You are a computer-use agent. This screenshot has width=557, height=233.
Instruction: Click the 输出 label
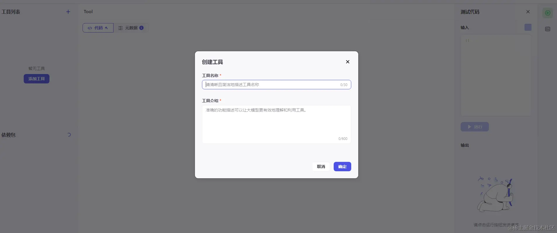(465, 145)
